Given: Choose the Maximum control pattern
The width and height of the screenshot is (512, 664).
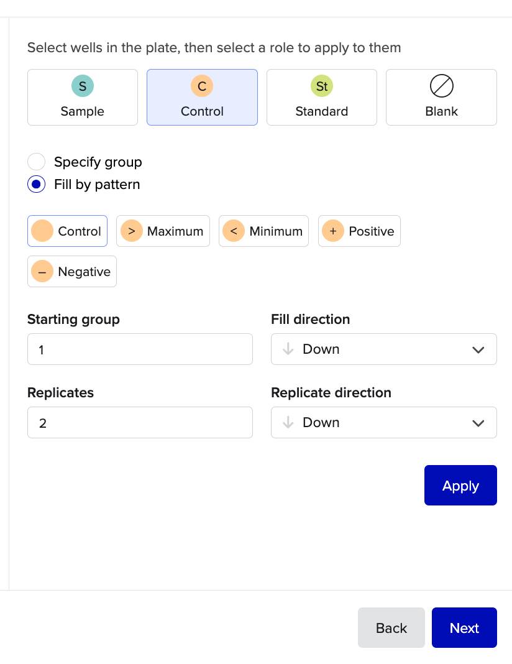Looking at the screenshot, I should [163, 231].
